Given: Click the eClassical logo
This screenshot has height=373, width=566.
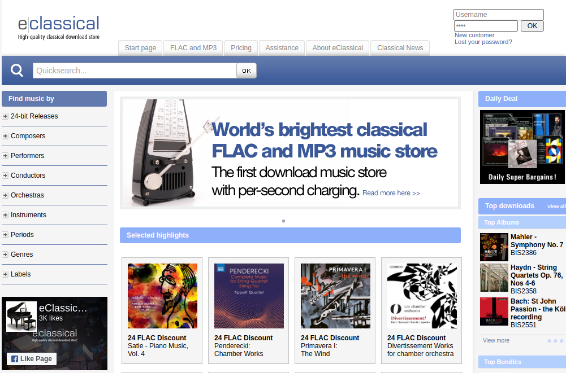Looking at the screenshot, I should pos(58,28).
